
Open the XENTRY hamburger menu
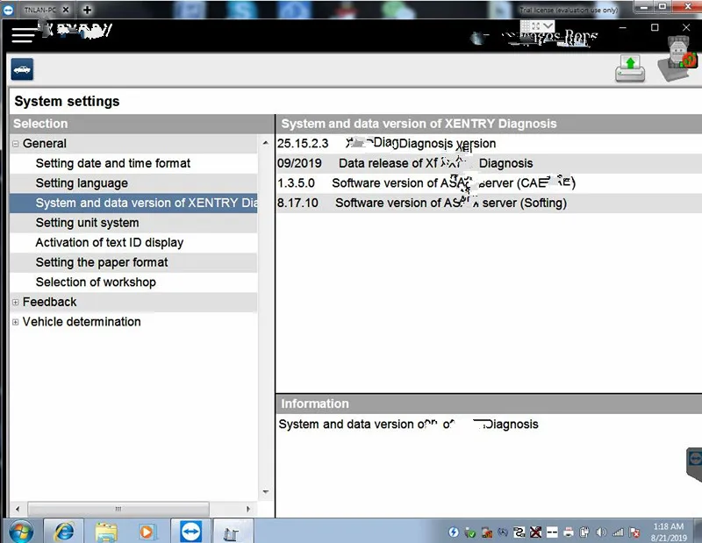point(24,35)
